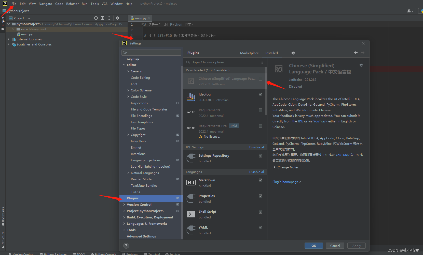Open gear menu for Chinese Language Pack details

(x=361, y=65)
